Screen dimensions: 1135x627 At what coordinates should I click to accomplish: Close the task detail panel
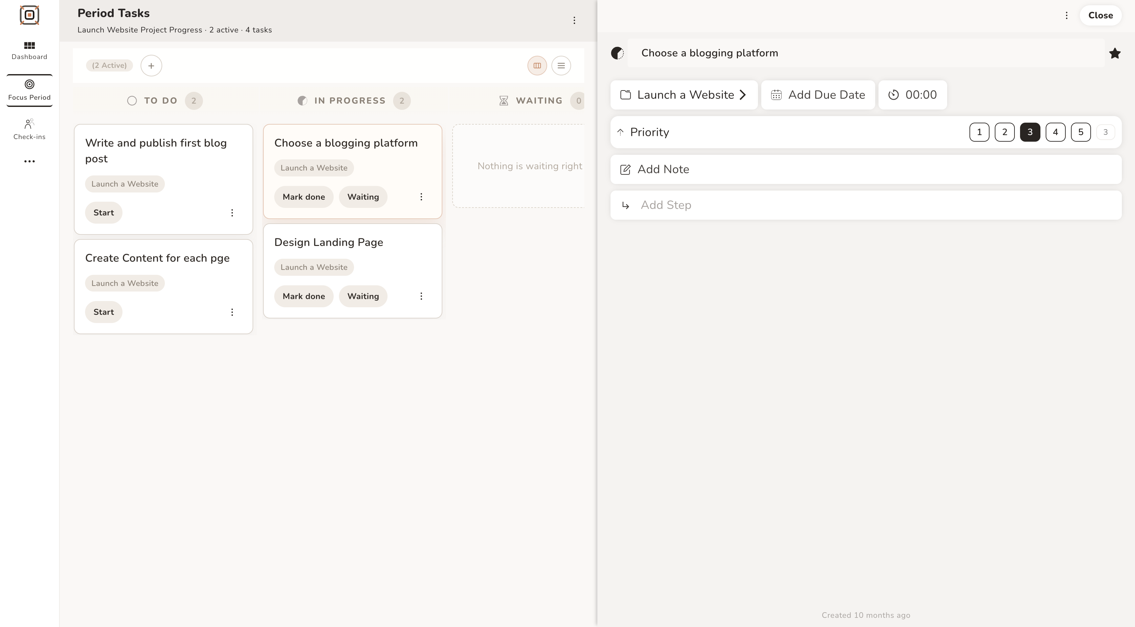1100,15
